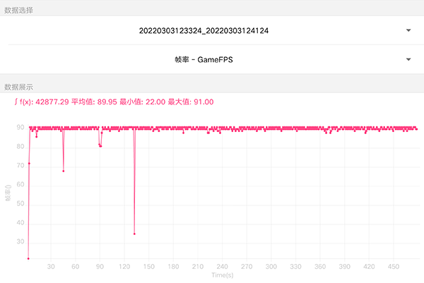424x283 pixels.
Task: Click the 90 label on the y-axis
Action: tap(20, 128)
